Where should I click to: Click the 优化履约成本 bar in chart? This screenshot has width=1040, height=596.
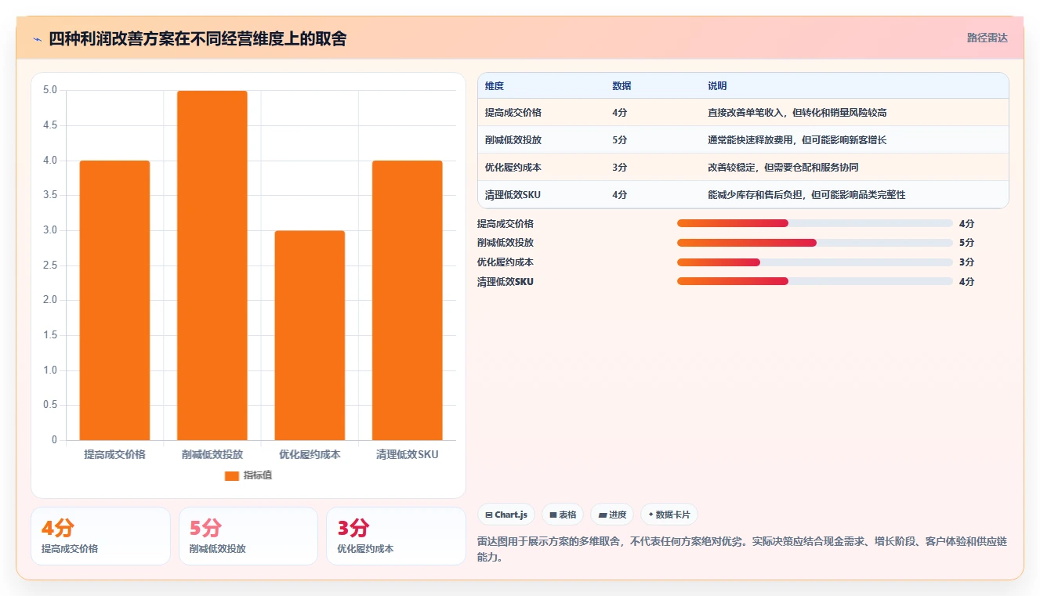tap(310, 335)
